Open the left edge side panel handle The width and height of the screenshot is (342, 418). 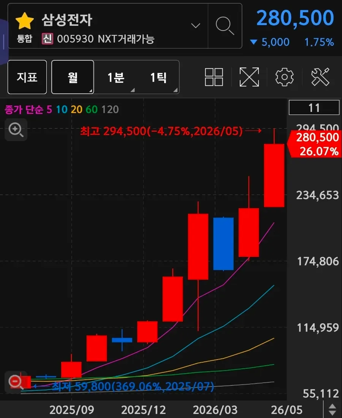pos(4,42)
